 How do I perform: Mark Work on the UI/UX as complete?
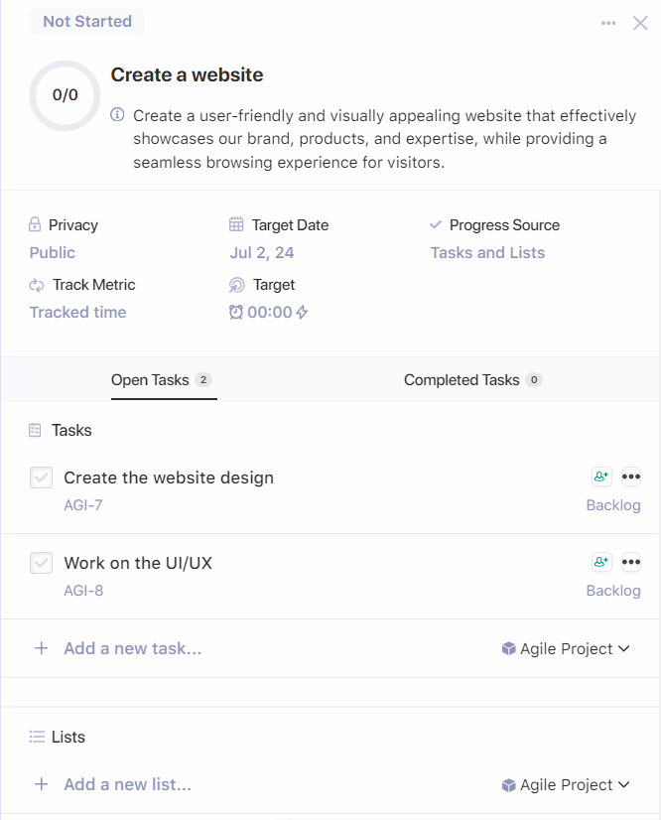point(41,563)
